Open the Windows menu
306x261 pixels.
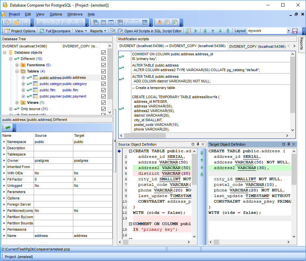(x=75, y=14)
